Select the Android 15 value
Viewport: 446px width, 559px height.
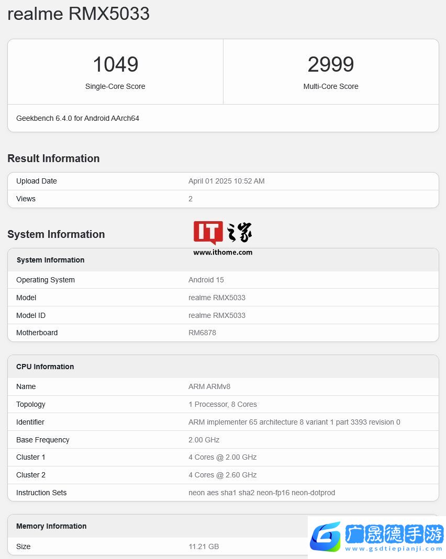pyautogui.click(x=206, y=280)
